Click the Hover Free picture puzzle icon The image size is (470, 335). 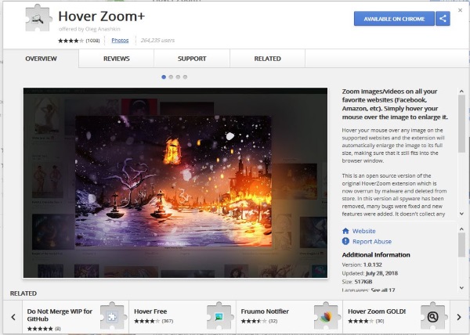219,316
